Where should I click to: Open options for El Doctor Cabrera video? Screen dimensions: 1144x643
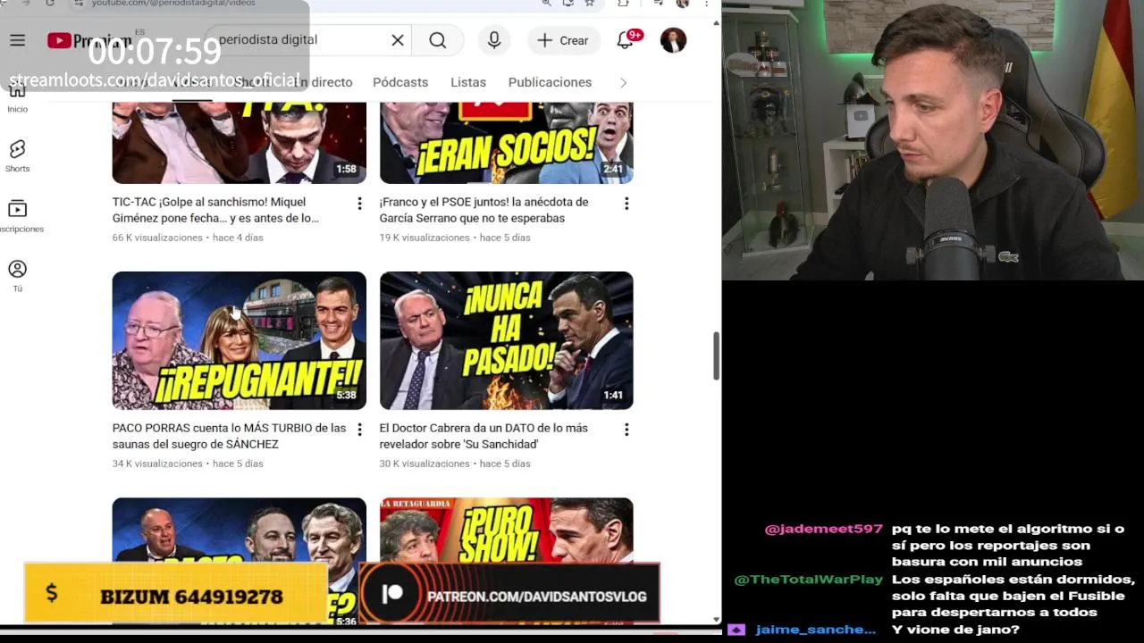[x=627, y=430]
